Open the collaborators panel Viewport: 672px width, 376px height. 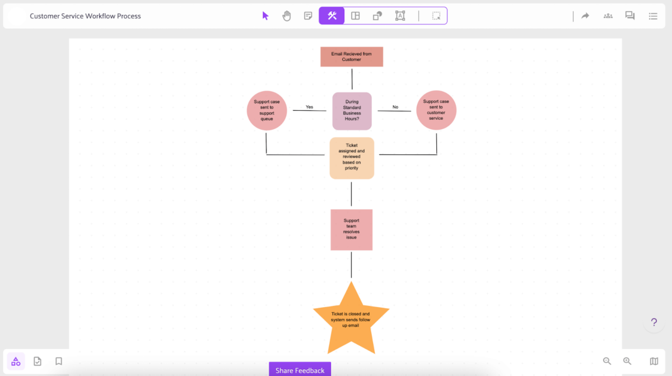click(x=608, y=16)
